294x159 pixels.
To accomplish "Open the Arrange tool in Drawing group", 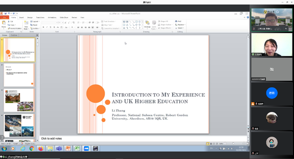I will pos(147,24).
